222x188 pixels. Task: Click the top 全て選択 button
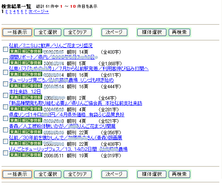coord(48,32)
